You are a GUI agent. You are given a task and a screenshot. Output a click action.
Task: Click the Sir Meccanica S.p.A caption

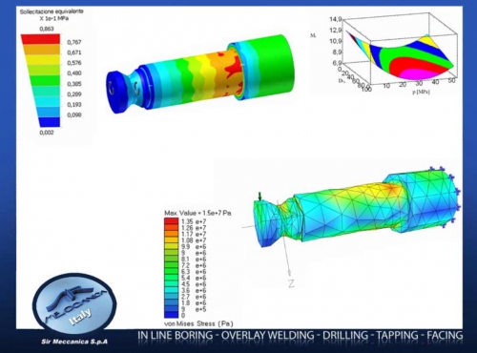click(x=74, y=342)
